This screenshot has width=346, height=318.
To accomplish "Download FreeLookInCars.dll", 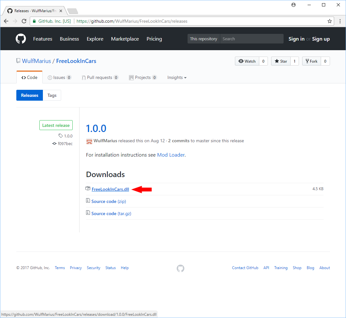I will [110, 189].
